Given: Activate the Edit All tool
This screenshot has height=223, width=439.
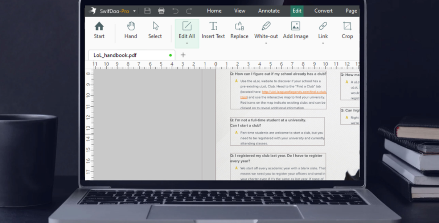Looking at the screenshot, I should click(x=187, y=27).
